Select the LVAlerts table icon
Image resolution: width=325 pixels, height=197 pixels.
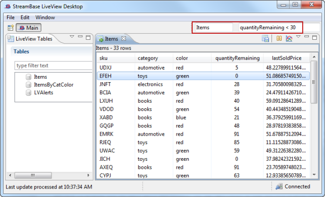click(28, 93)
